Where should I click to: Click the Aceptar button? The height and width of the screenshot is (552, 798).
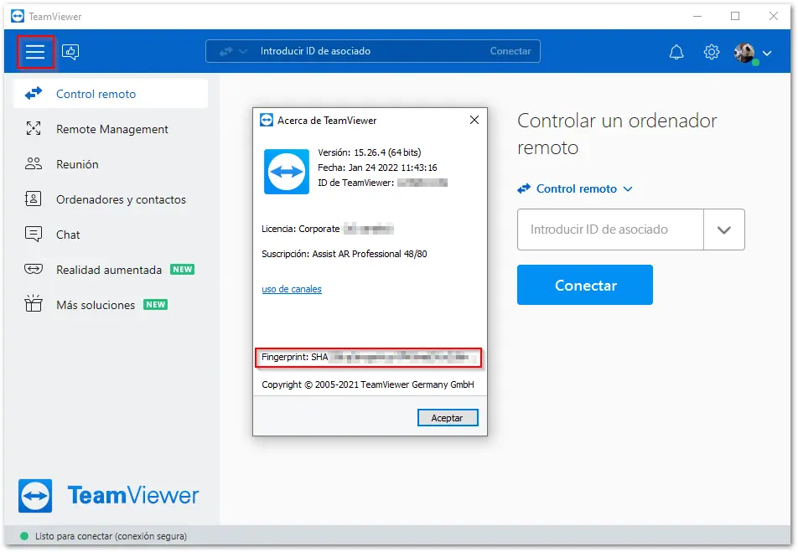[448, 418]
